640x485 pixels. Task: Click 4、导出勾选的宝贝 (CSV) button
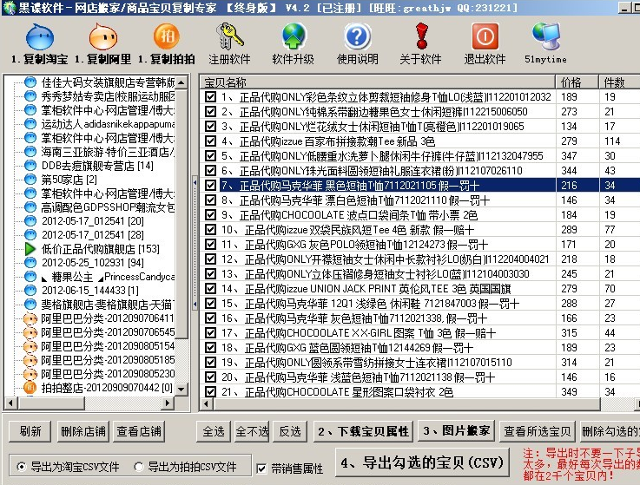pos(422,462)
